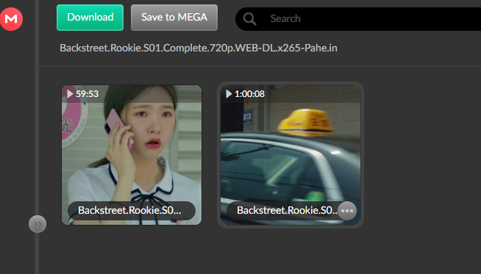Open the 1:00:08 taxi video thumbnail
Screen dimensions: 481x274
click(x=291, y=155)
